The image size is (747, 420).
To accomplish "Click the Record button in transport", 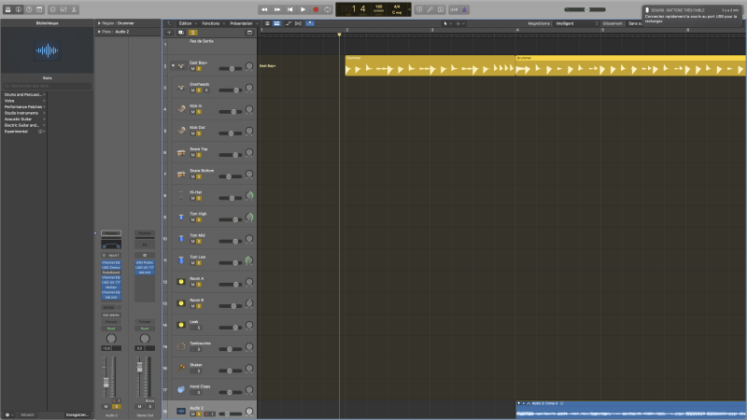I will click(316, 9).
